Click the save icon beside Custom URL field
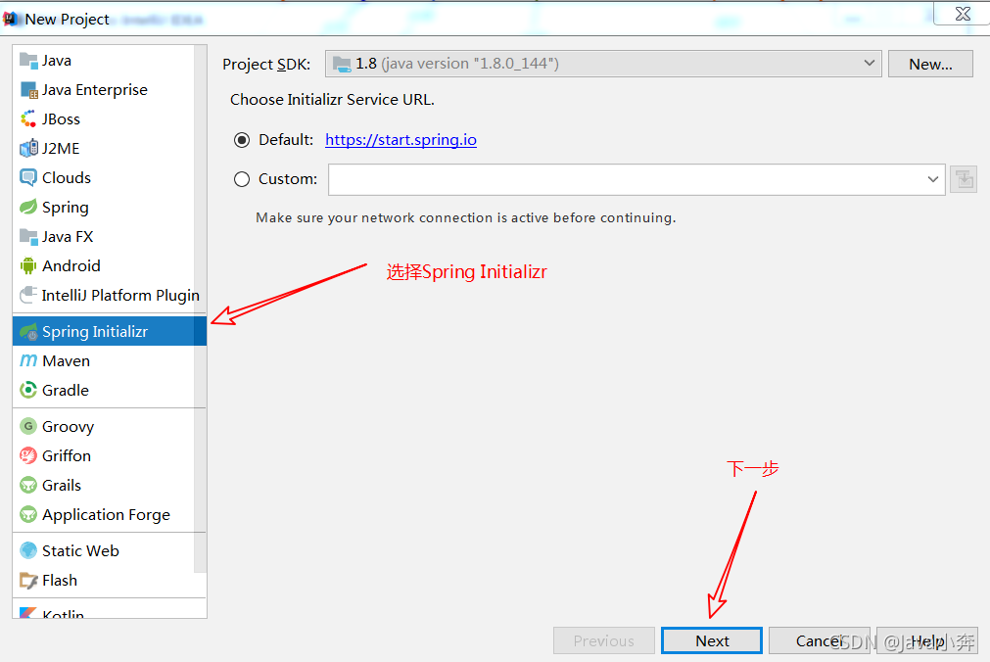The height and width of the screenshot is (662, 990). click(964, 179)
